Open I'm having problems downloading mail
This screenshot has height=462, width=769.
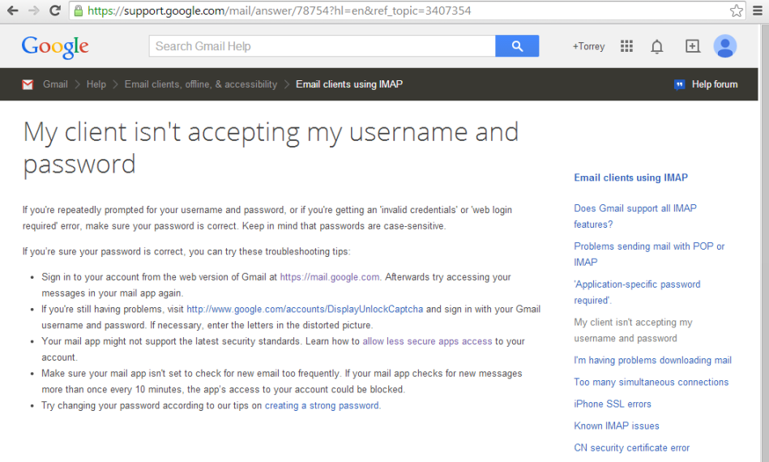[x=652, y=361]
